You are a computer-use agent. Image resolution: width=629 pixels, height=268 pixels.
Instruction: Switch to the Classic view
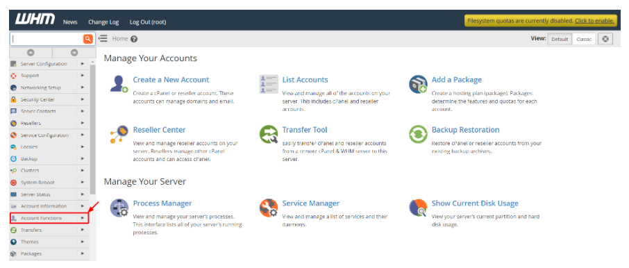(x=584, y=39)
